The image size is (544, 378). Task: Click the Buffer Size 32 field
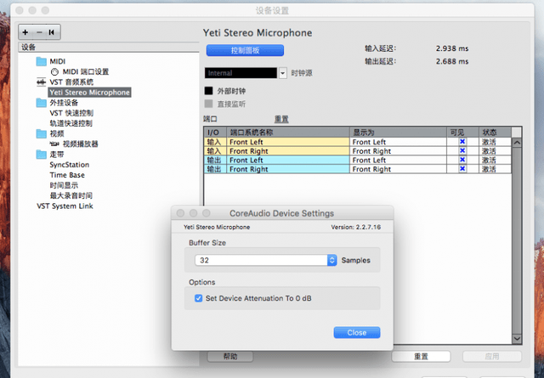[x=261, y=260]
